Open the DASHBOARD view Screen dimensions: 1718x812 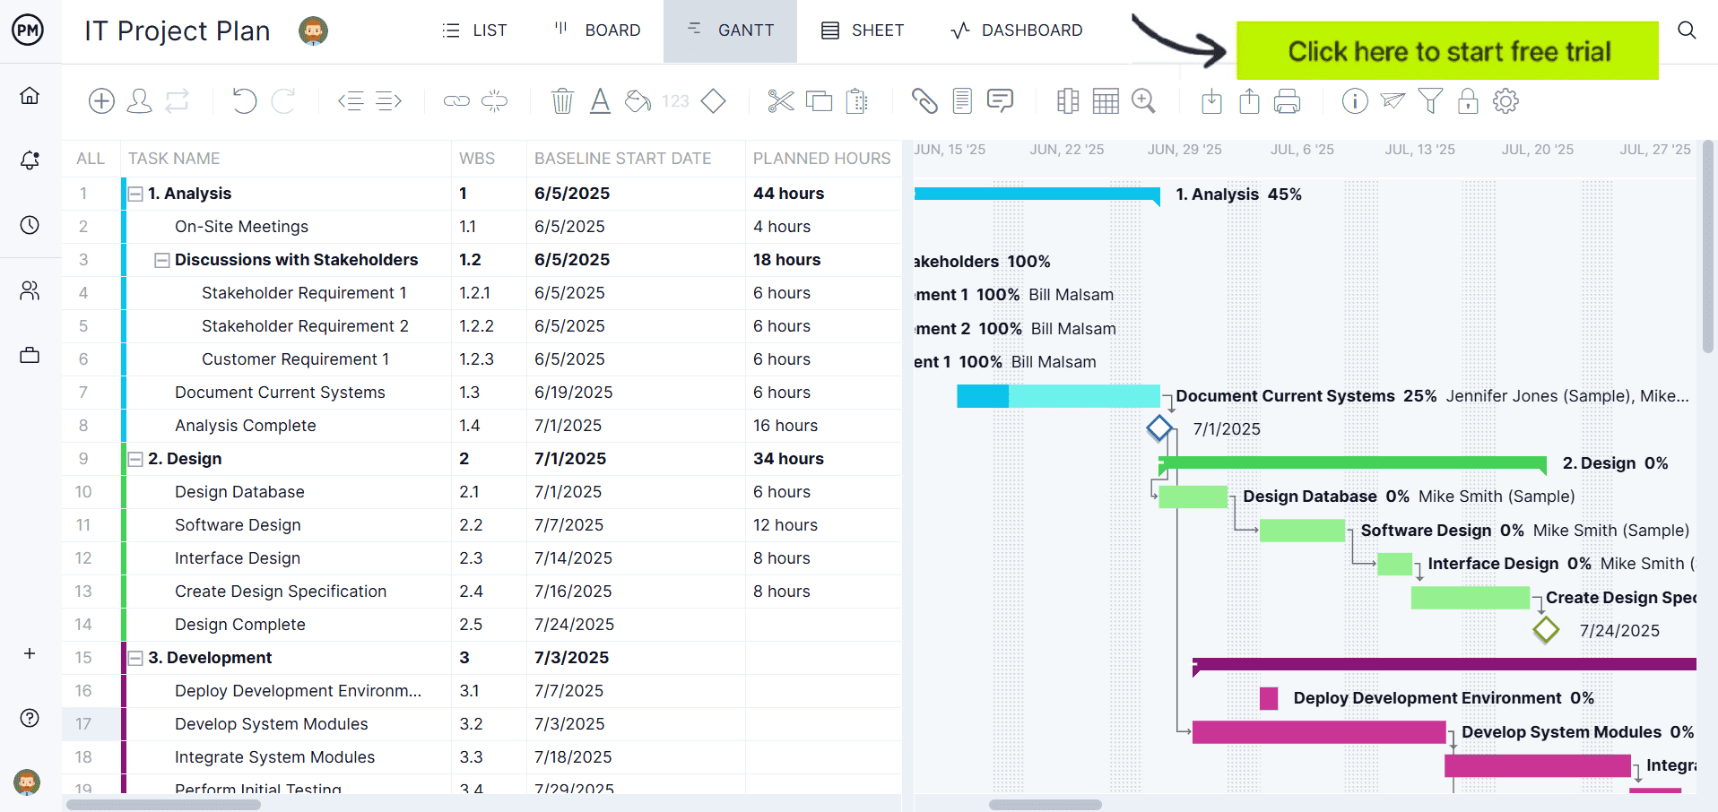[x=1016, y=30]
